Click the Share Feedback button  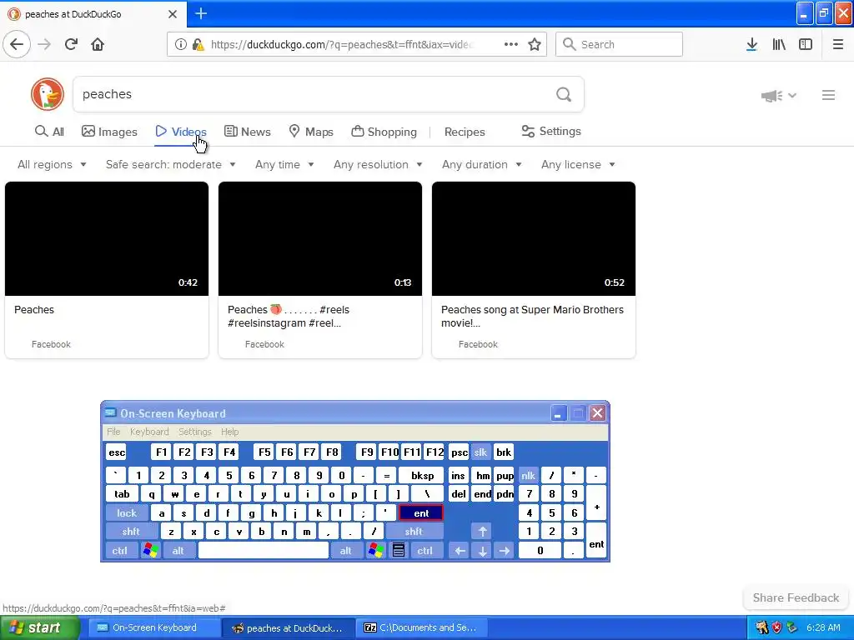795,597
